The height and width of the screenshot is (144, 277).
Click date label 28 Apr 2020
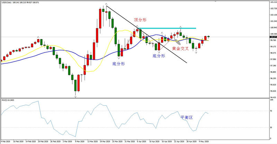(191, 142)
